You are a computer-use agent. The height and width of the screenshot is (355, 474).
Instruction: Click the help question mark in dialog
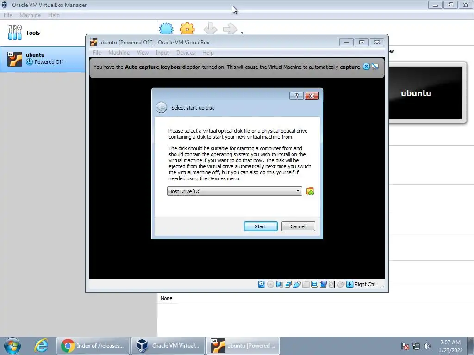tap(296, 96)
